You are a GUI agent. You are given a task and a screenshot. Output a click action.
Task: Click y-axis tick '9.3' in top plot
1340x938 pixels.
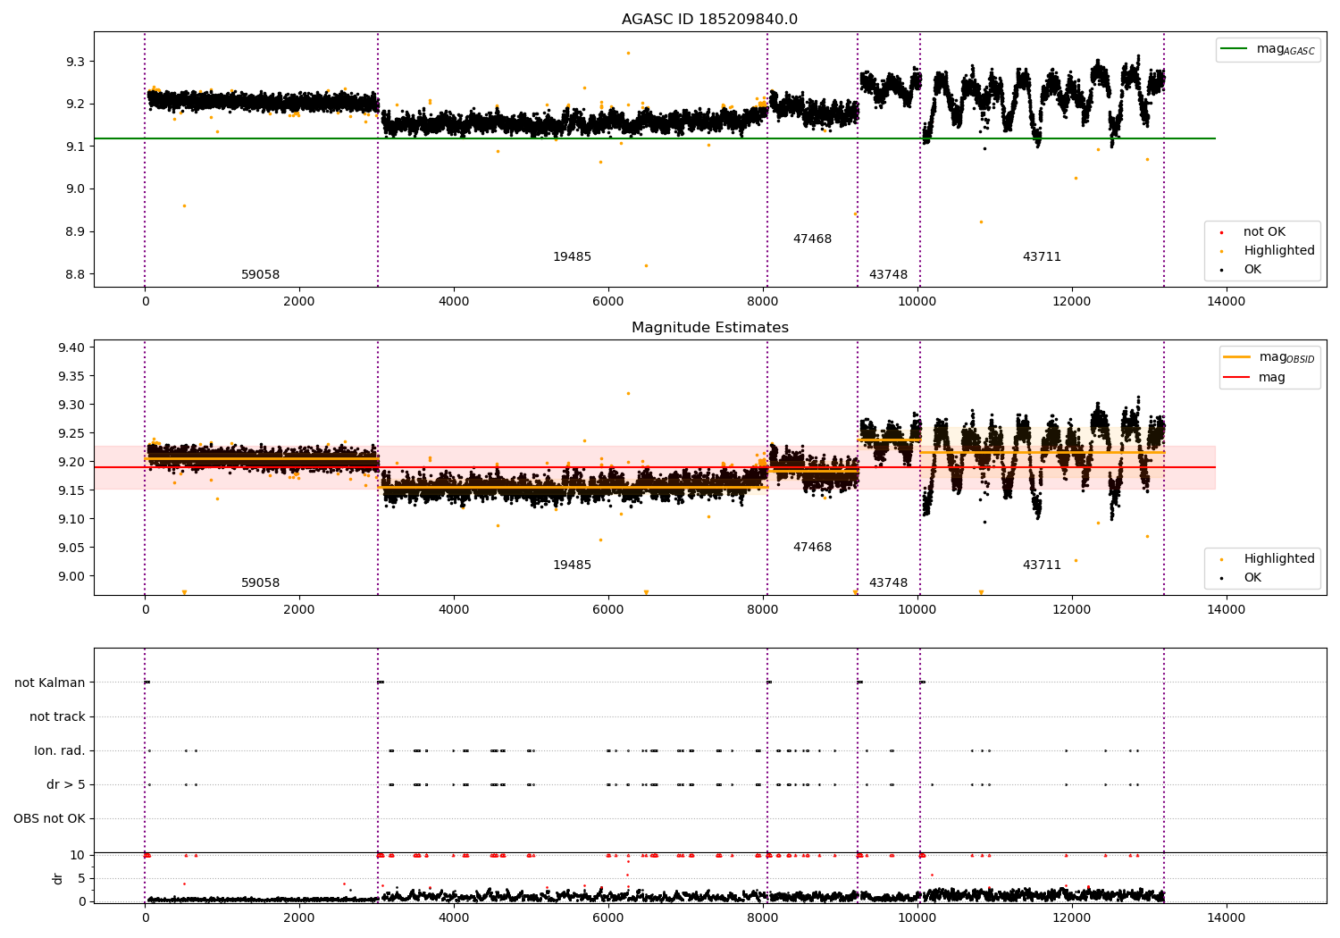(x=75, y=62)
